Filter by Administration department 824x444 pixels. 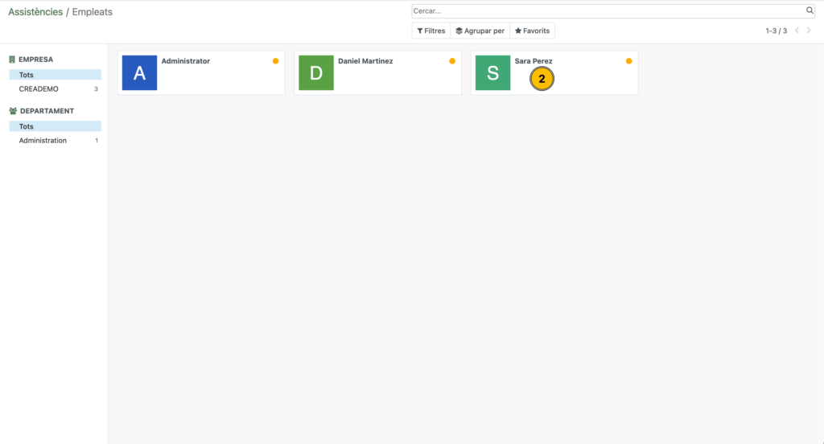(43, 141)
